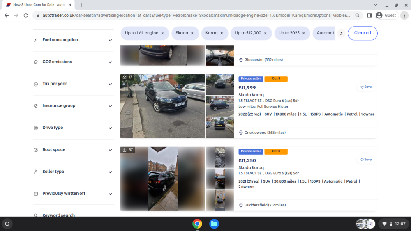411x231 pixels.
Task: Open the zoom magnifier in address bar
Action: (x=357, y=16)
